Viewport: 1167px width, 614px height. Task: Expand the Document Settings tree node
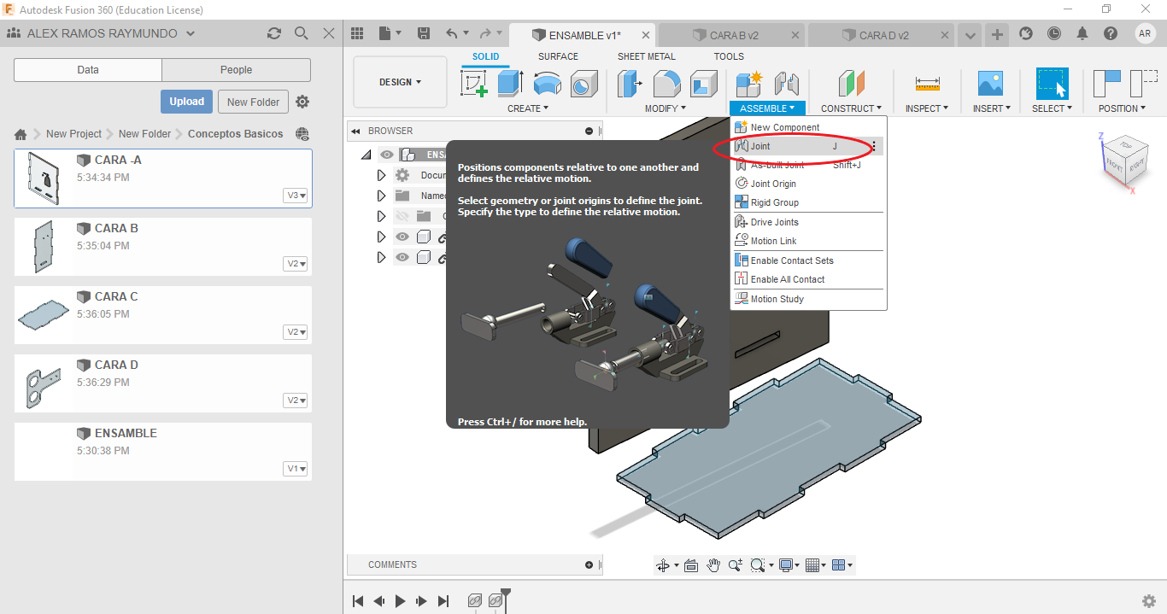click(x=382, y=175)
